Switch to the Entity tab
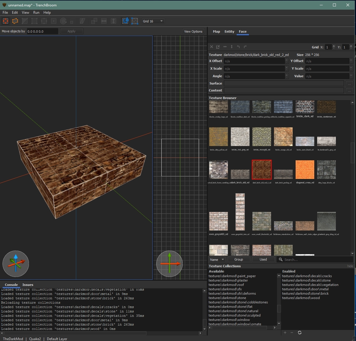The image size is (356, 341). (x=229, y=31)
